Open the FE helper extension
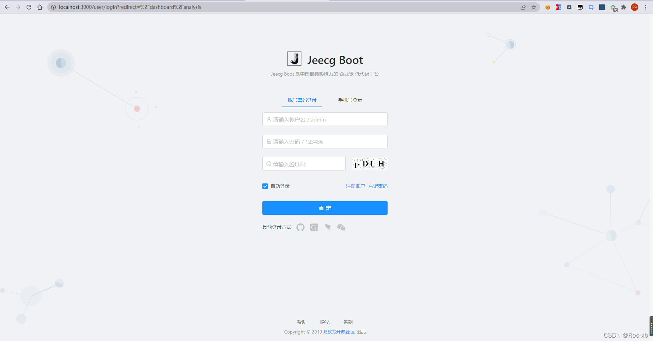 [558, 7]
